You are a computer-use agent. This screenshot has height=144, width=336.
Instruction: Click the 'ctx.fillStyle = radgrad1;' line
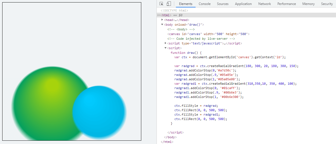[x=197, y=114]
